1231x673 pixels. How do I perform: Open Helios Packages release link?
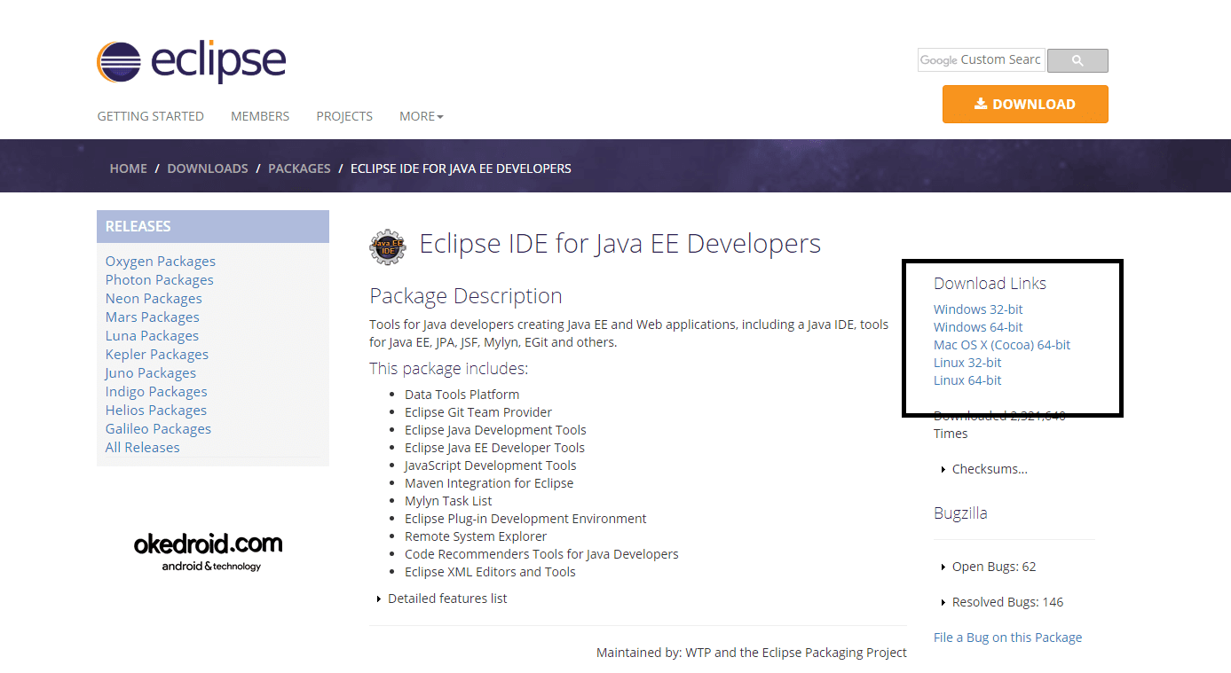pos(156,410)
